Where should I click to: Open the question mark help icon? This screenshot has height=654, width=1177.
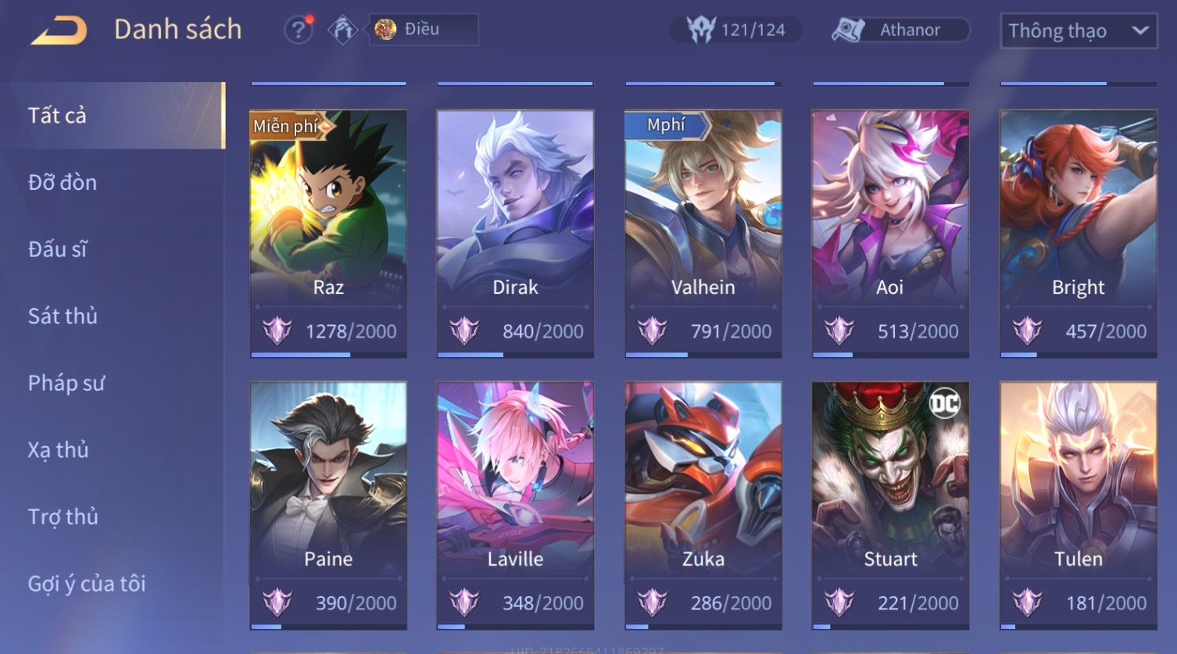point(298,30)
